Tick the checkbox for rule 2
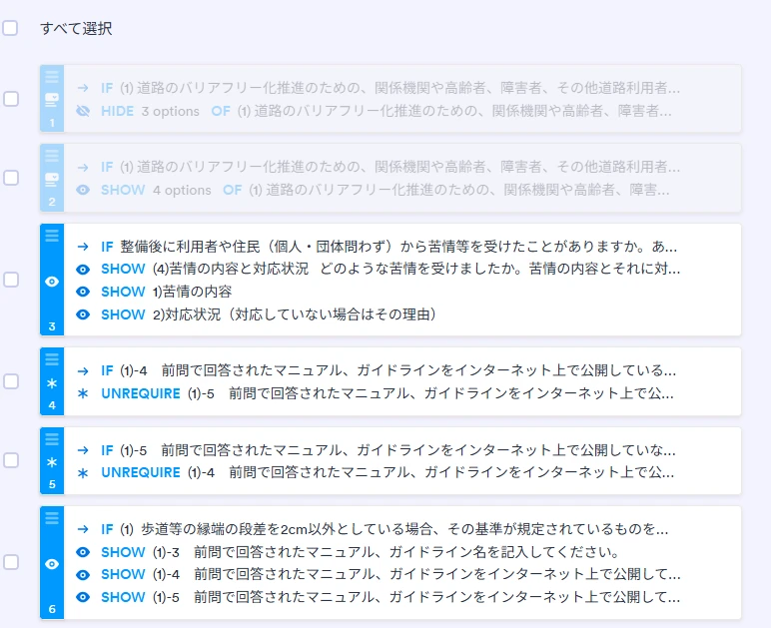This screenshot has width=771, height=628. (11, 178)
